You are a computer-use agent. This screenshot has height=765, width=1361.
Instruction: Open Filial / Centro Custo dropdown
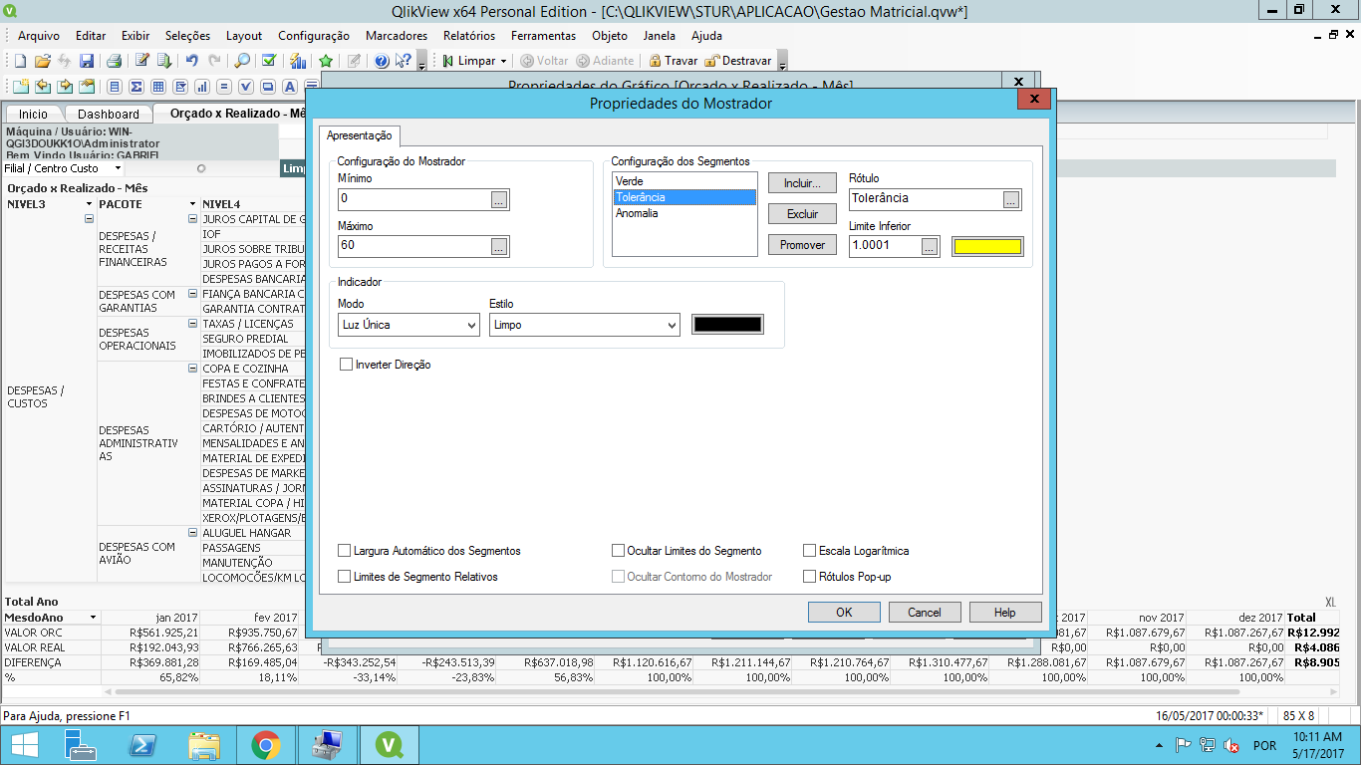117,168
